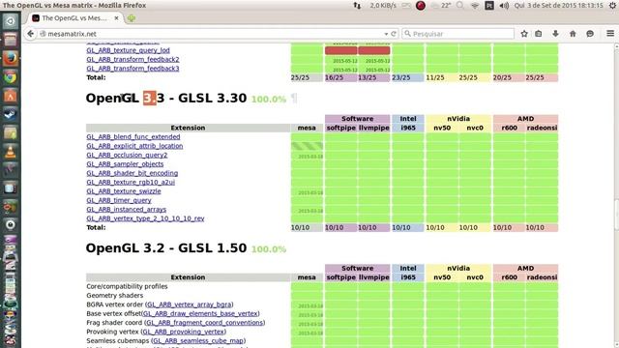The width and height of the screenshot is (619, 348).
Task: Open GL_ARB_explicit_attrib_location link
Action: (134, 146)
